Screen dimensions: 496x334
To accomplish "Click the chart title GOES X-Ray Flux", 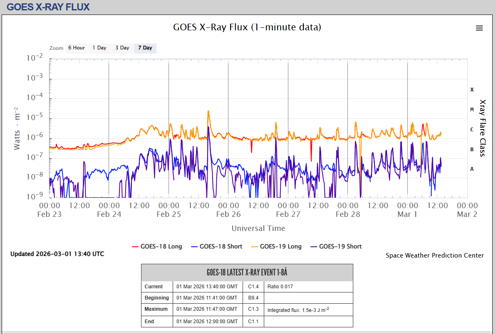I will point(247,27).
